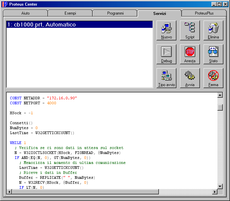Click the IF LT(N, 0) line
This screenshot has width=230, height=201.
(31, 187)
